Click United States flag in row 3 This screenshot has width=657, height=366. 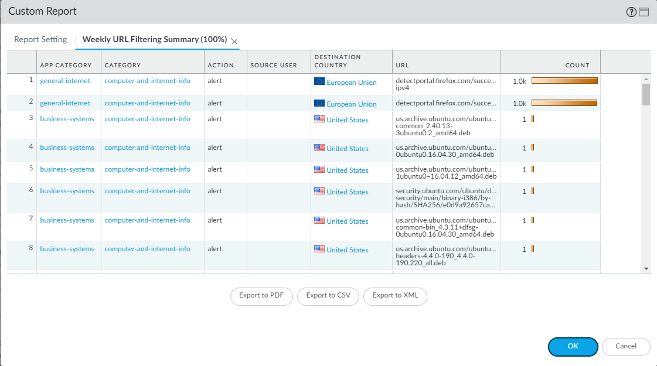(319, 119)
